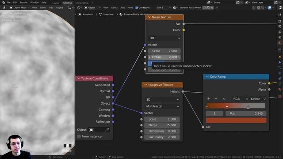Browse materials with the sphere icon
Viewport: 283px width, 159px height.
[x=175, y=8]
